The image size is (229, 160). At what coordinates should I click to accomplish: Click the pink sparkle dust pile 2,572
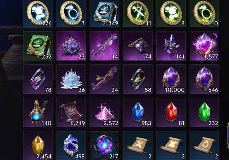pyautogui.click(x=104, y=112)
